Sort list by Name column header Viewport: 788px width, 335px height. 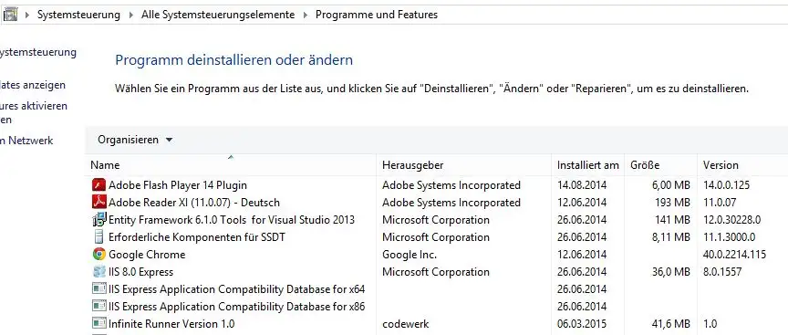(x=231, y=165)
